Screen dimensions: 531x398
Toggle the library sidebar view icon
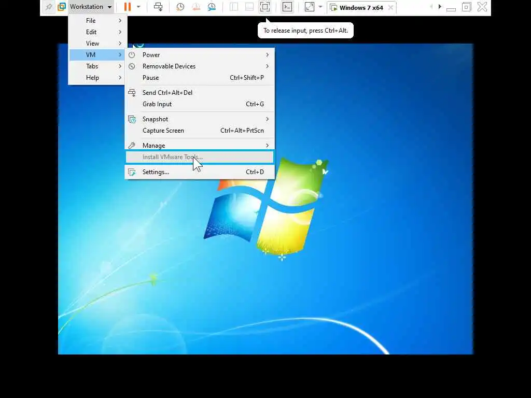coord(234,7)
